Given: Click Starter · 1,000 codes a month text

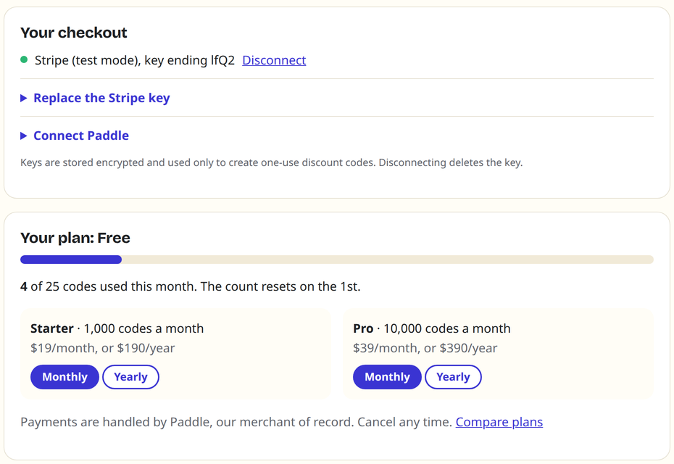Looking at the screenshot, I should (117, 328).
